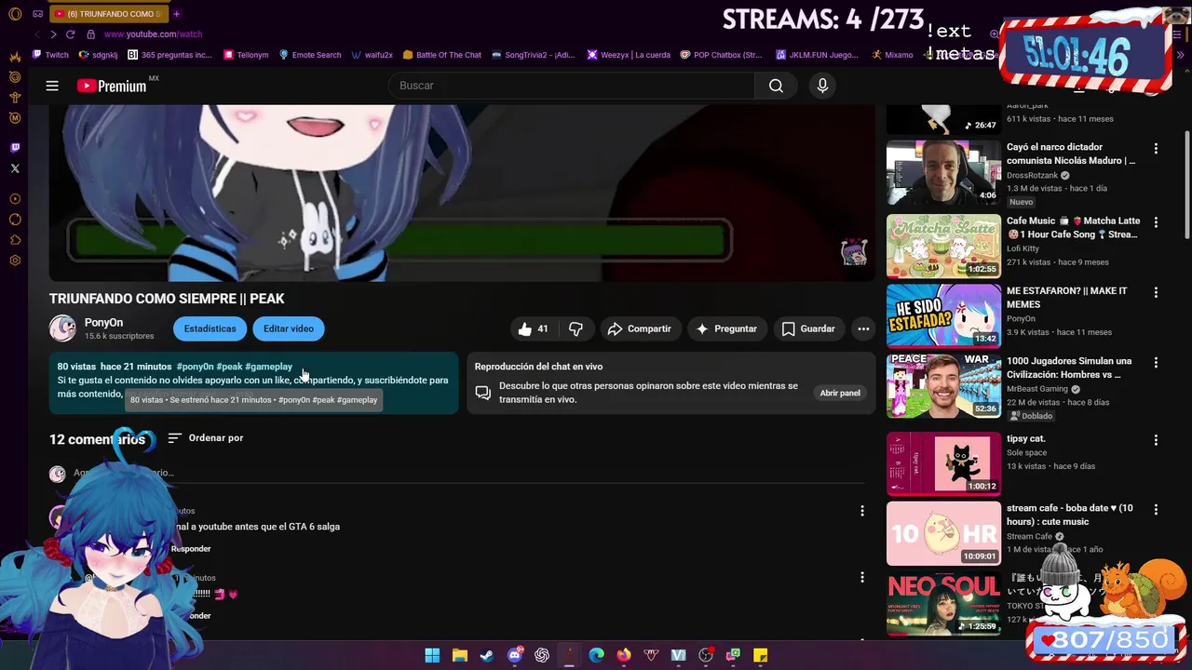Dislike the video with thumbs-down button

coord(576,328)
